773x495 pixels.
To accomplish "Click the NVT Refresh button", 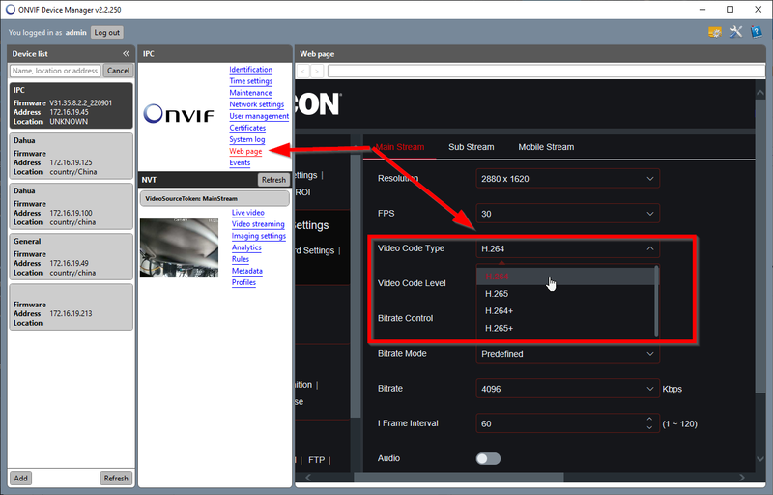I will point(273,180).
